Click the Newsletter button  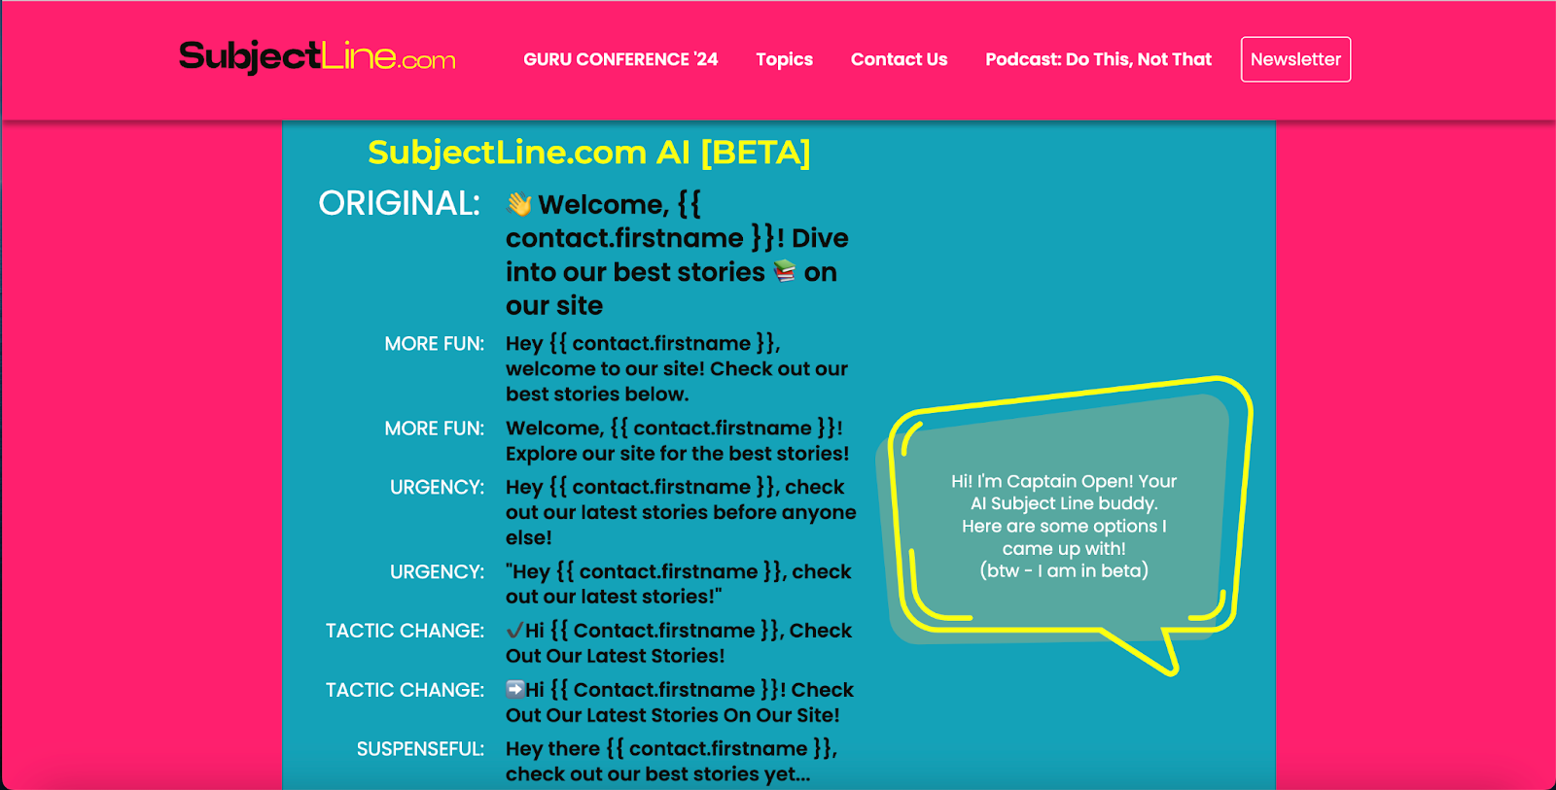coord(1295,59)
